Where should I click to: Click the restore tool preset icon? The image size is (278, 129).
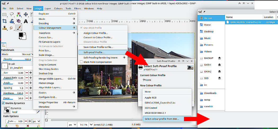tap(17, 126)
